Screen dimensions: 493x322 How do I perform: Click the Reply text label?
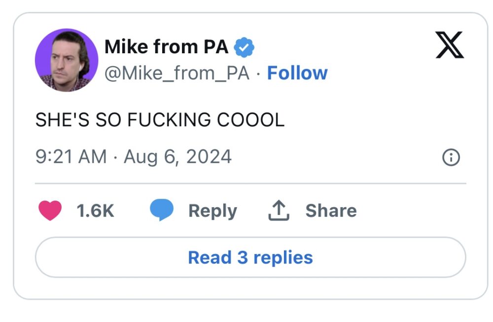pos(212,211)
